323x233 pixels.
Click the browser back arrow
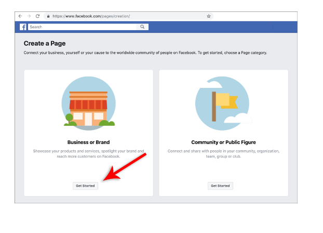coord(20,16)
